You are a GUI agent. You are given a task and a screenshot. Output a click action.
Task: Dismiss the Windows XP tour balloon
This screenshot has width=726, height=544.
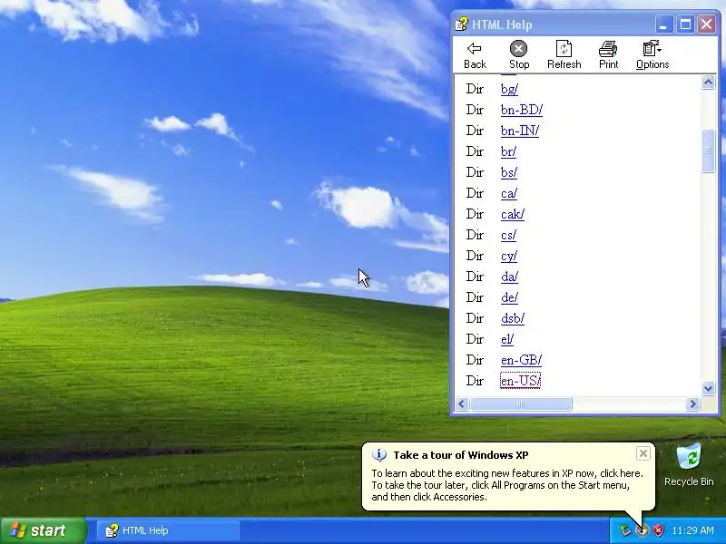(643, 454)
